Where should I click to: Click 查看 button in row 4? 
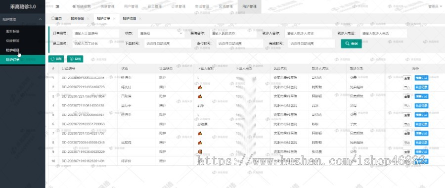point(407,106)
